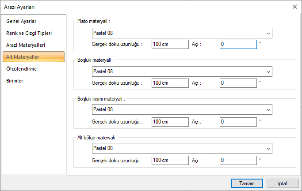Viewport: 302px width, 191px height.
Task: Click Boşluk materyali Gerçek doku uzunluğu field
Action: [x=169, y=82]
